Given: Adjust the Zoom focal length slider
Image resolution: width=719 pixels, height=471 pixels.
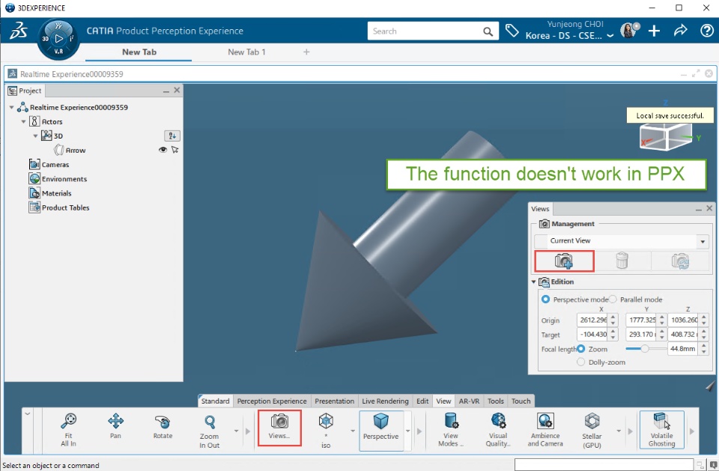Looking at the screenshot, I should click(645, 348).
